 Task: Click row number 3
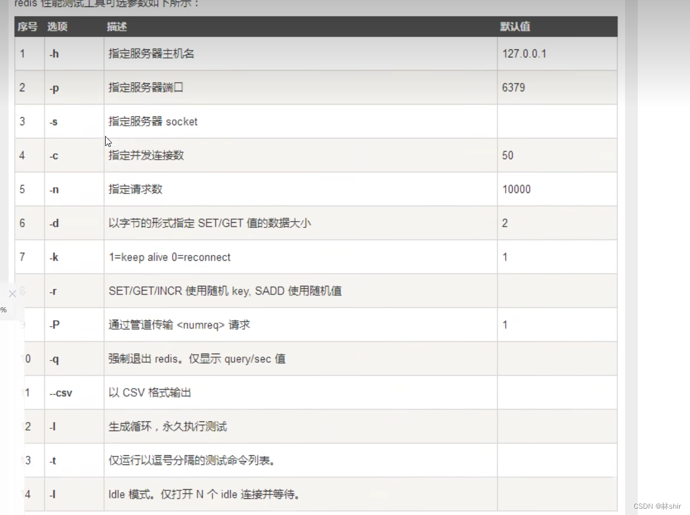(22, 122)
